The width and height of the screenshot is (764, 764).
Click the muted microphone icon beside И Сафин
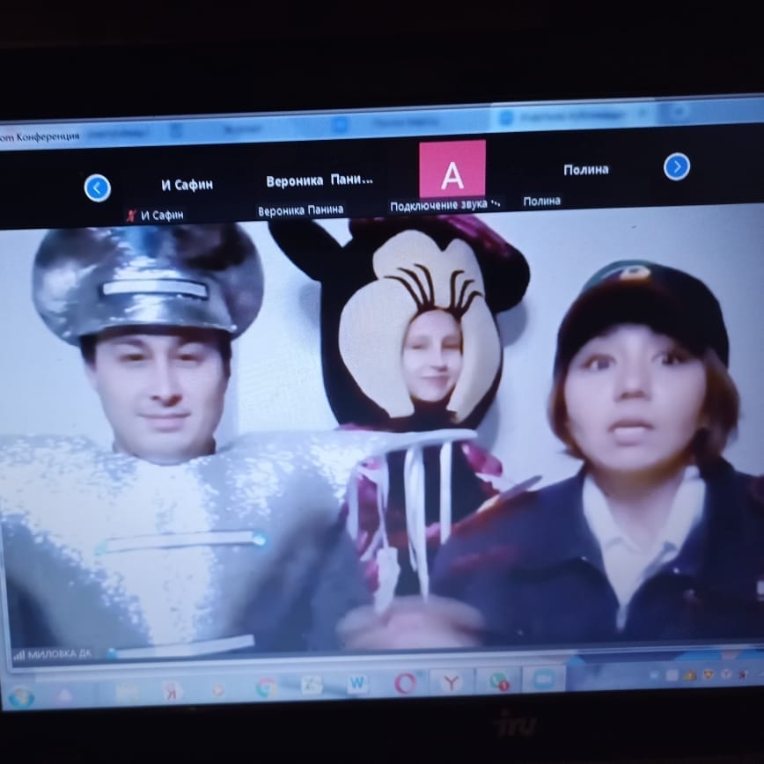[x=132, y=216]
